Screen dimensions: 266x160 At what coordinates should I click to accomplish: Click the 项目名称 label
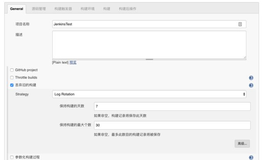(x=23, y=24)
